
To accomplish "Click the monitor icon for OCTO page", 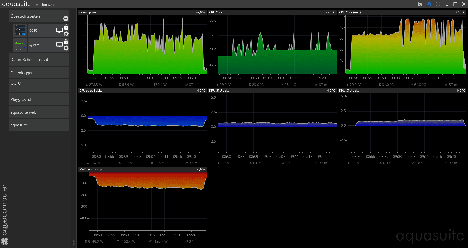I will 59,30.
